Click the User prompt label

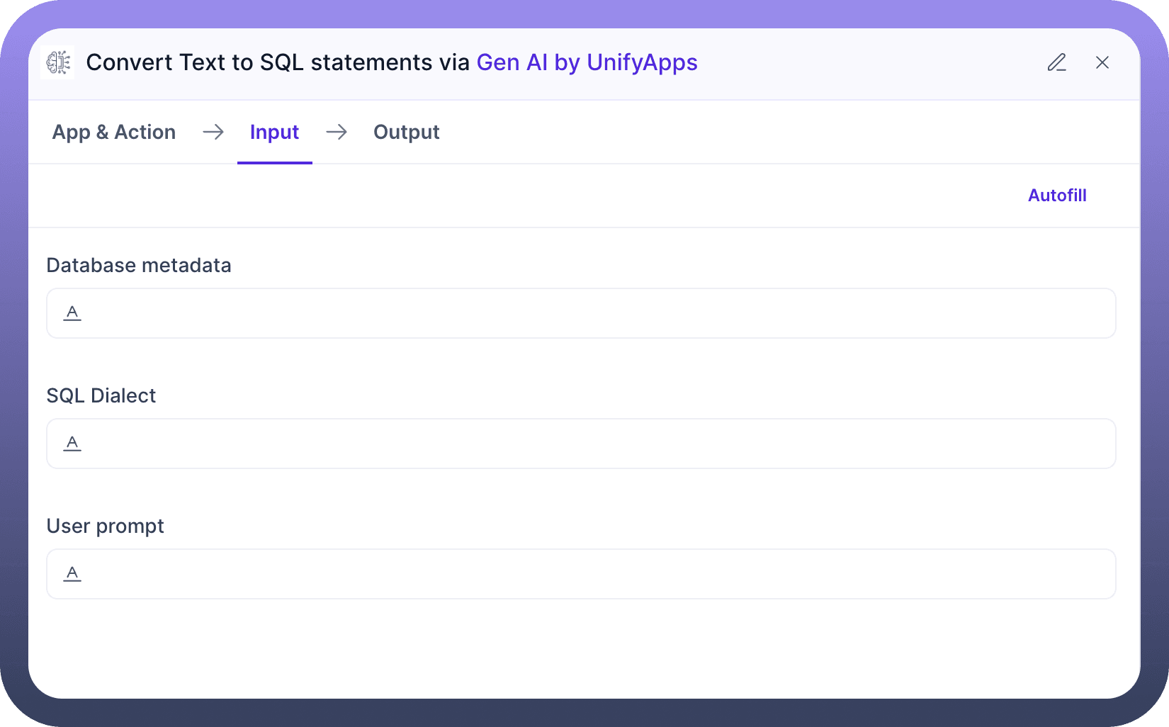105,526
